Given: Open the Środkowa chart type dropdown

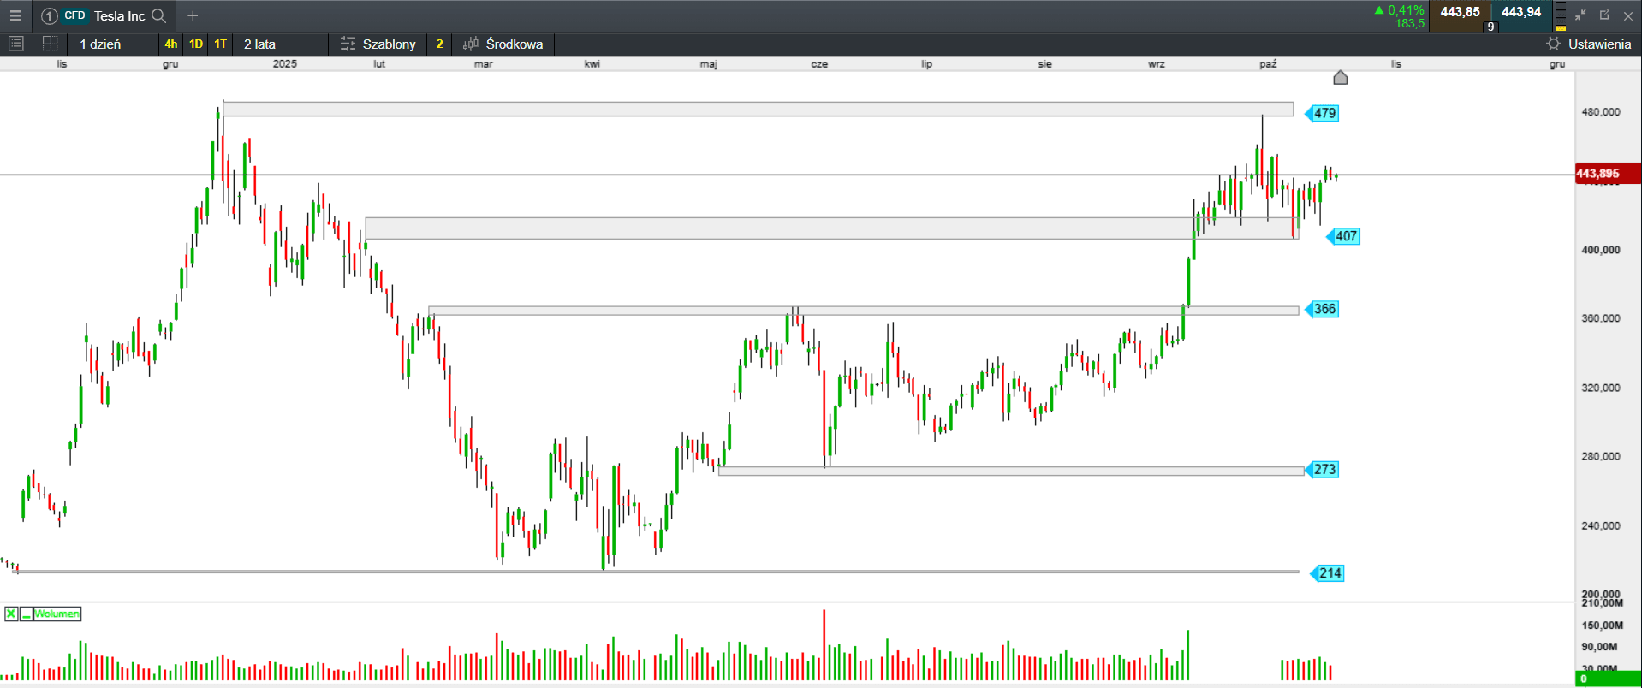Looking at the screenshot, I should coord(503,44).
